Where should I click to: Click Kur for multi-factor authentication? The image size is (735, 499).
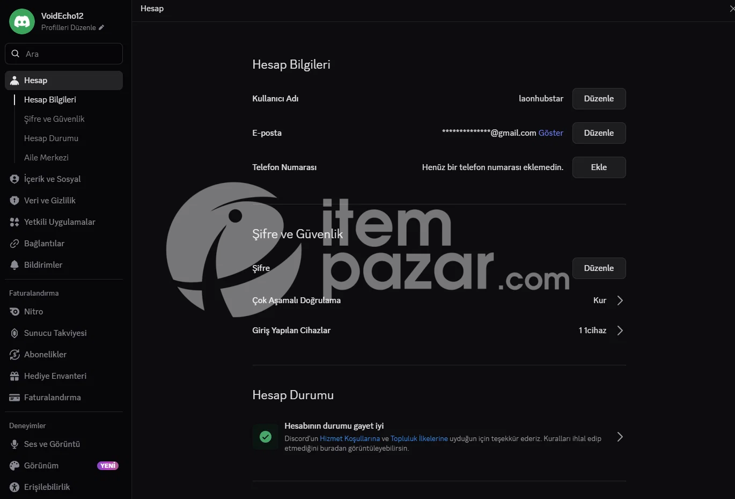point(600,300)
